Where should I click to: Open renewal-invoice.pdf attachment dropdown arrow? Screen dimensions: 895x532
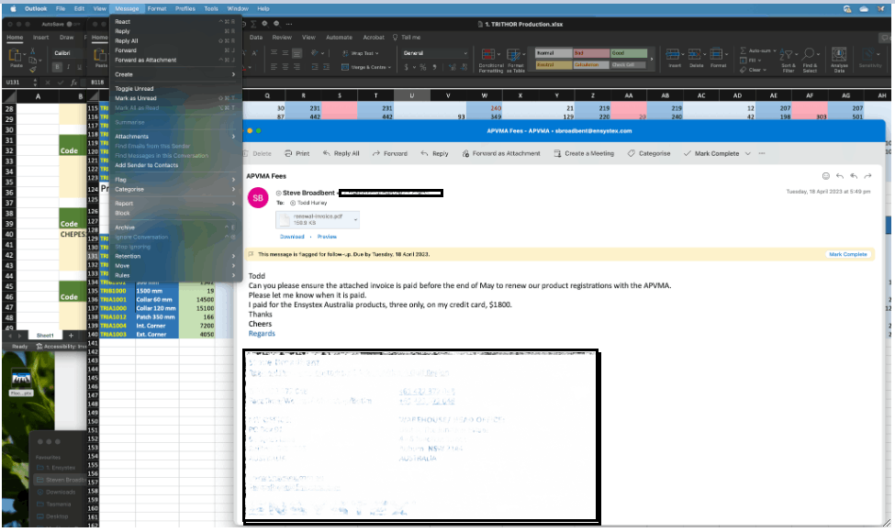[355, 219]
